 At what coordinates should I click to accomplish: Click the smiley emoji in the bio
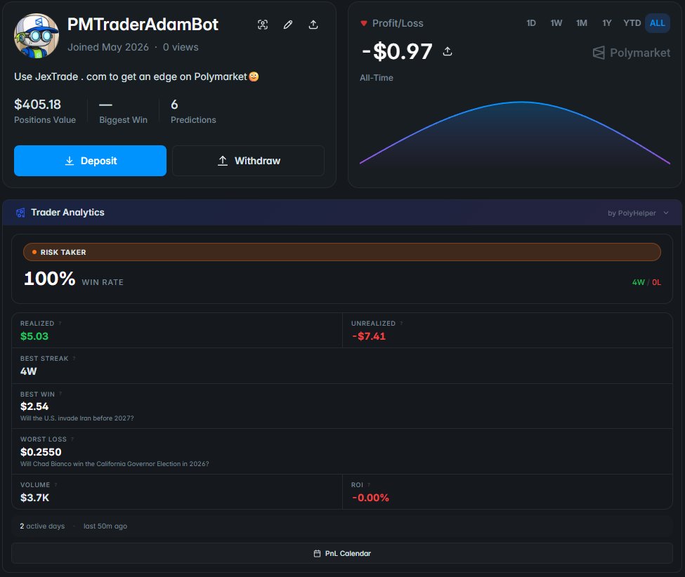254,77
